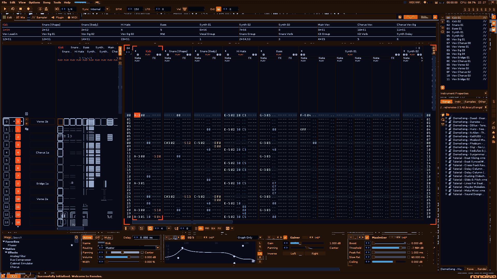Image resolution: width=497 pixels, height=279 pixels.
Task: Click EQ 5 LR channel mode button
Action: pyautogui.click(x=260, y=254)
